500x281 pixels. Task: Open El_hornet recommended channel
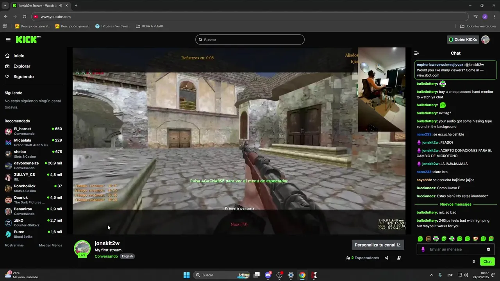(33, 131)
